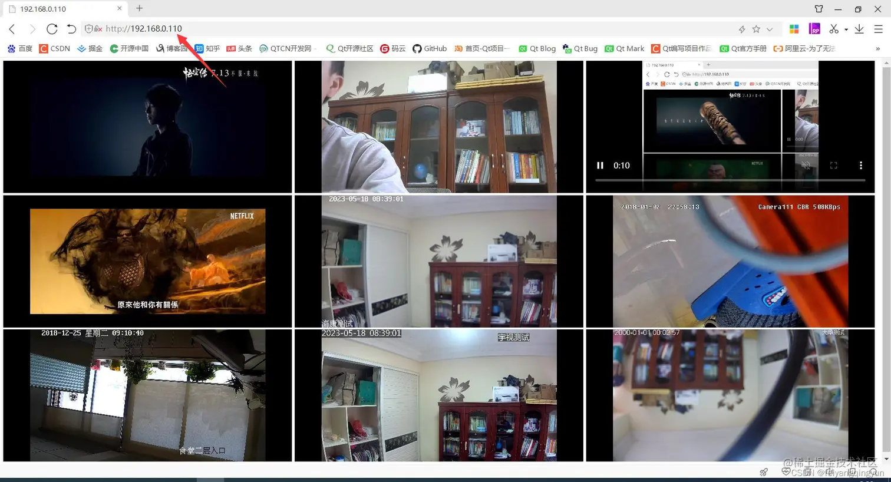Select the 食堂二层入口 camera feed
Image resolution: width=891 pixels, height=482 pixels.
147,395
